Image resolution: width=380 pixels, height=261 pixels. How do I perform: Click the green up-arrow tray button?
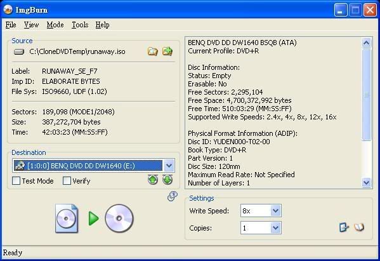pyautogui.click(x=153, y=180)
